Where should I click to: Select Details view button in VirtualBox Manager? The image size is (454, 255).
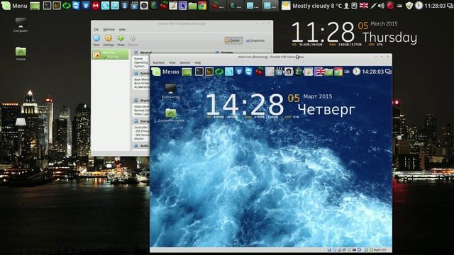pos(233,40)
